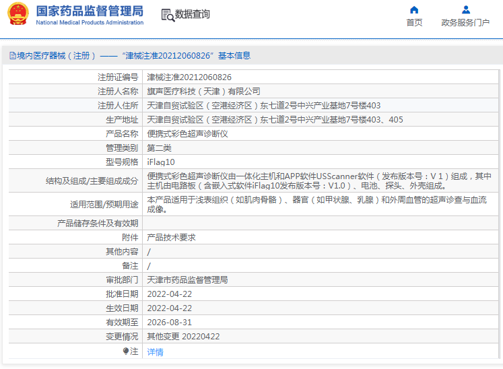Click management category value 第二类

click(x=159, y=148)
